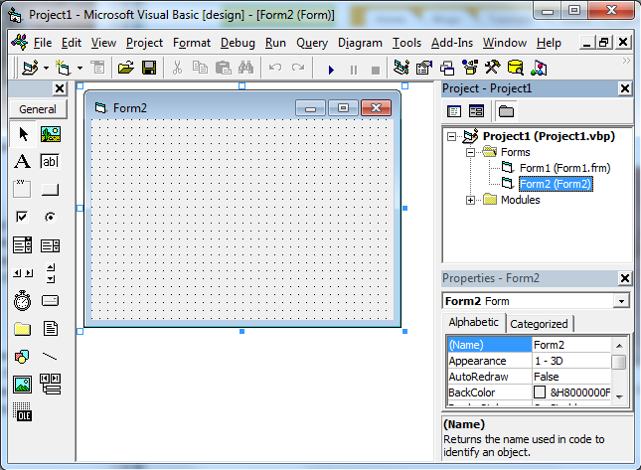
Task: Select the ListBox control tool
Action: click(x=50, y=245)
